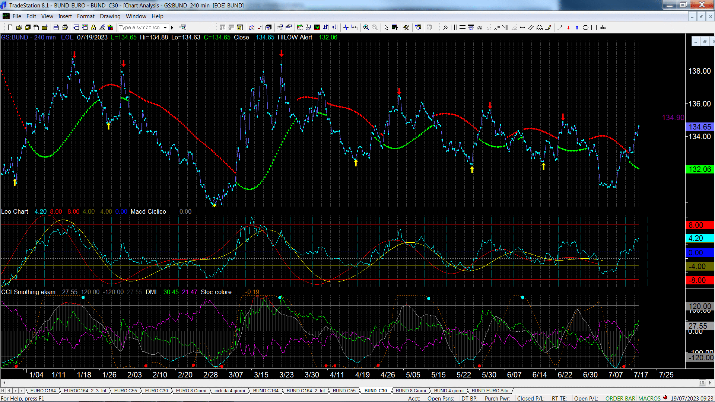Click the Stoc colore indicator label

(x=216, y=292)
